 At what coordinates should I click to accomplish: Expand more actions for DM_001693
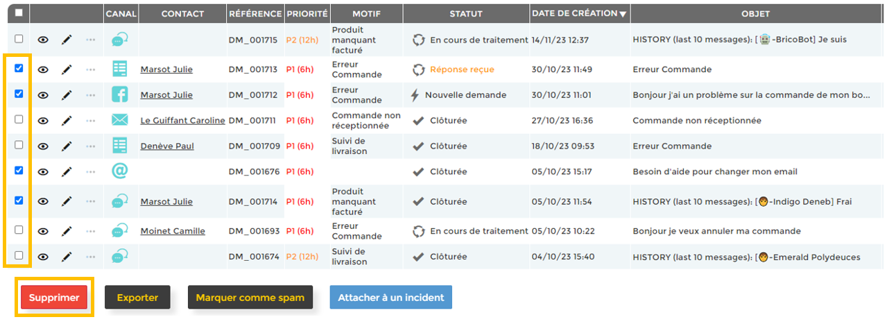pos(91,231)
